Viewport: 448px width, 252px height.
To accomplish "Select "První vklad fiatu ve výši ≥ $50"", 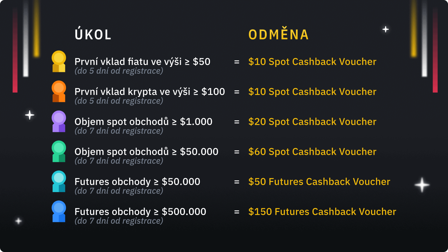I will [x=142, y=62].
